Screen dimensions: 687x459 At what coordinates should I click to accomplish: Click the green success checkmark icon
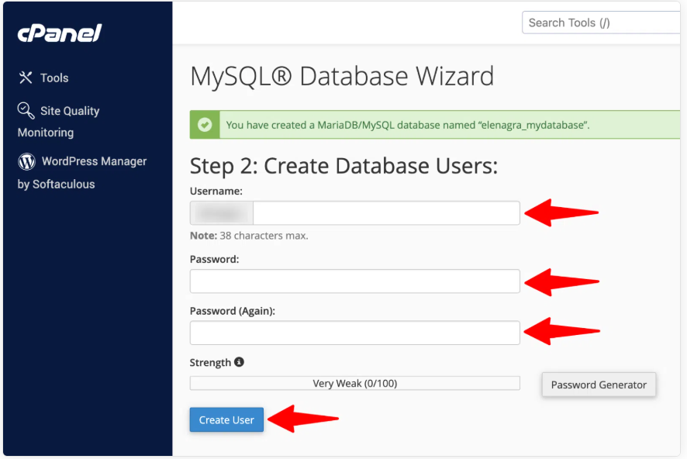pos(205,125)
